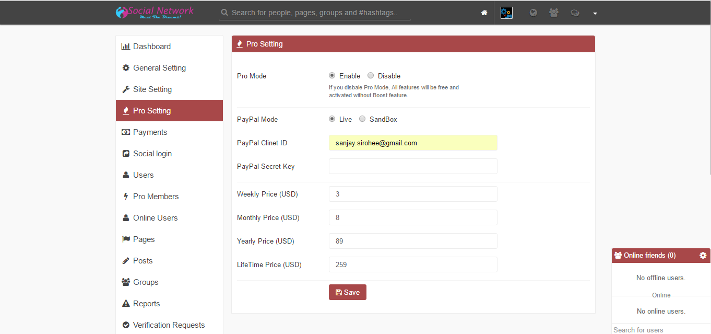Go to Verification Requests in sidebar
The image size is (711, 334).
click(x=169, y=325)
